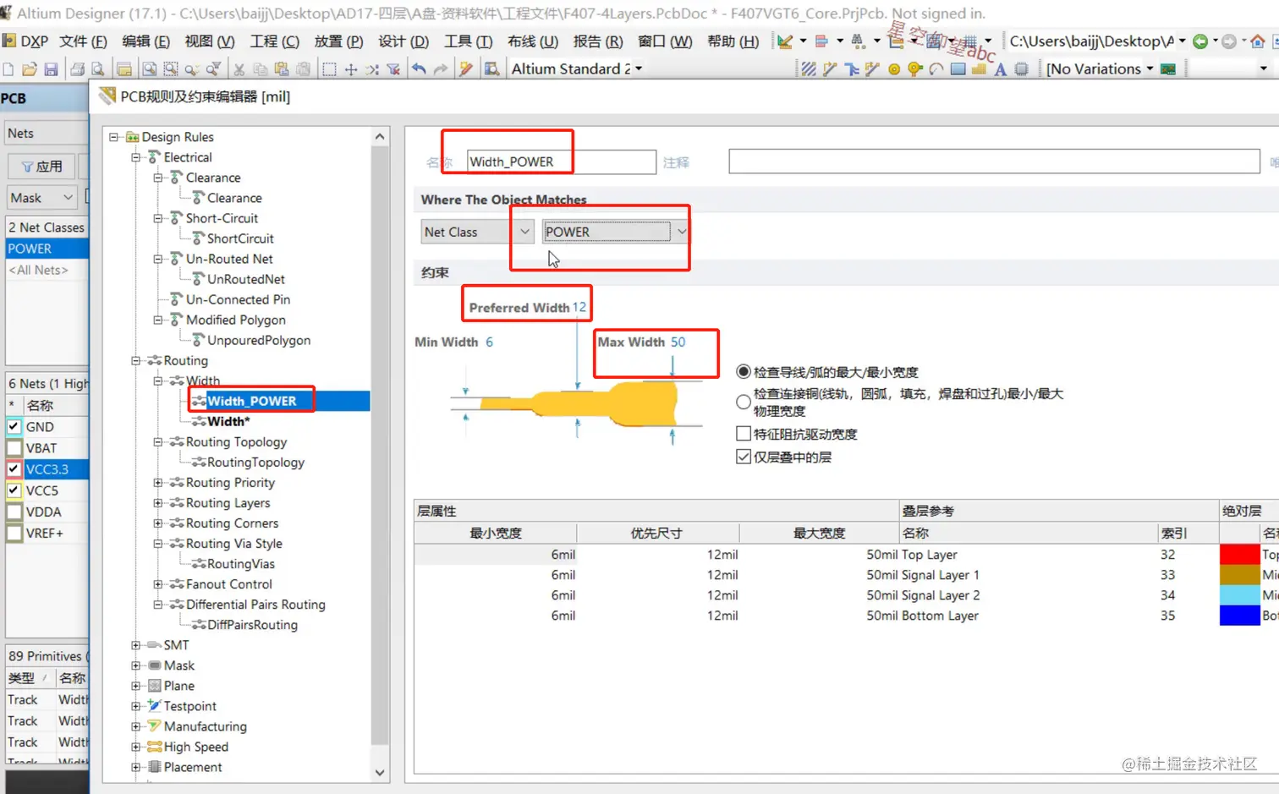Screen dimensions: 1279x794
Task: Print the PCB with printer icon
Action: tap(77, 69)
